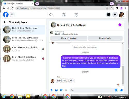
Task: Open the Friends icon in top navigation
Action: click(x=64, y=15)
